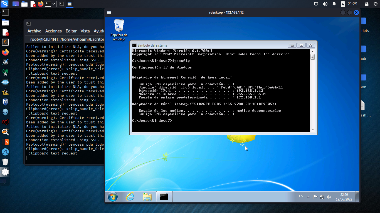Click the "Configuración IP de Windows" text
Viewport: 380px width, 213px height.
click(x=162, y=67)
